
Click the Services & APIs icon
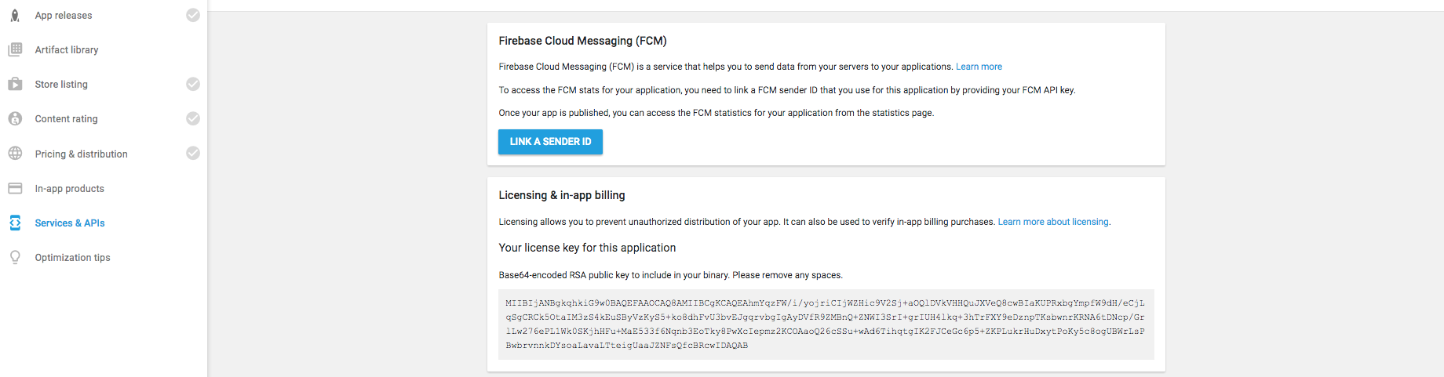click(x=15, y=223)
